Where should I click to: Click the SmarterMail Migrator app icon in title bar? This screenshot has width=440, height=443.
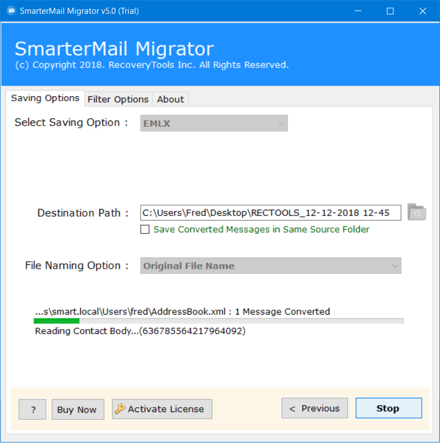11,11
